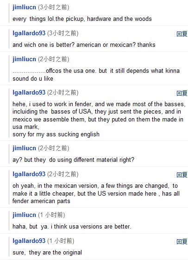
Task: Open jimliucn profile above 'every things lol' comment
Action: pyautogui.click(x=24, y=7)
